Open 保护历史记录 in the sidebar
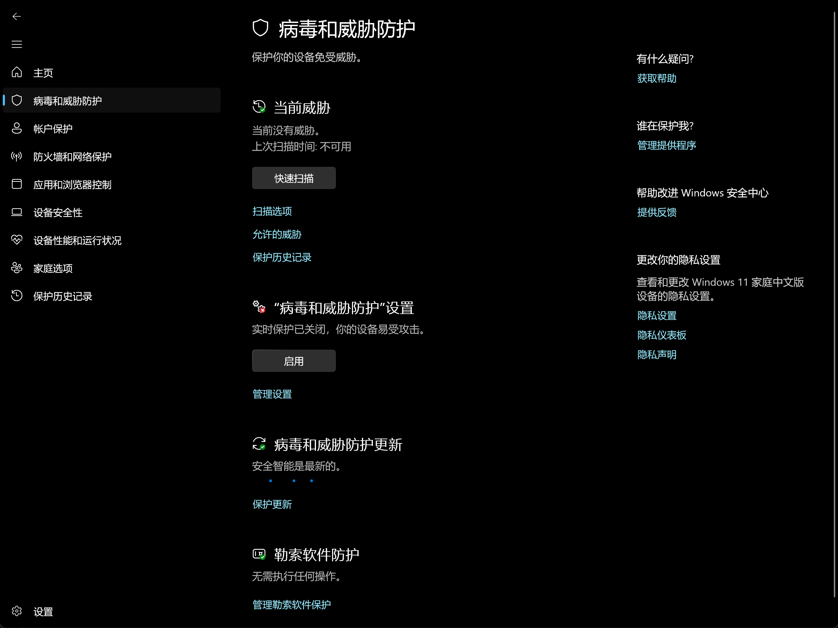 pos(63,296)
